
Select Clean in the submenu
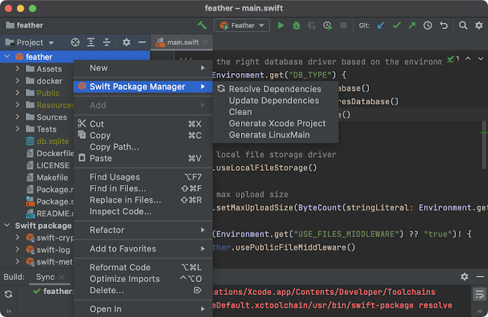tap(276, 112)
